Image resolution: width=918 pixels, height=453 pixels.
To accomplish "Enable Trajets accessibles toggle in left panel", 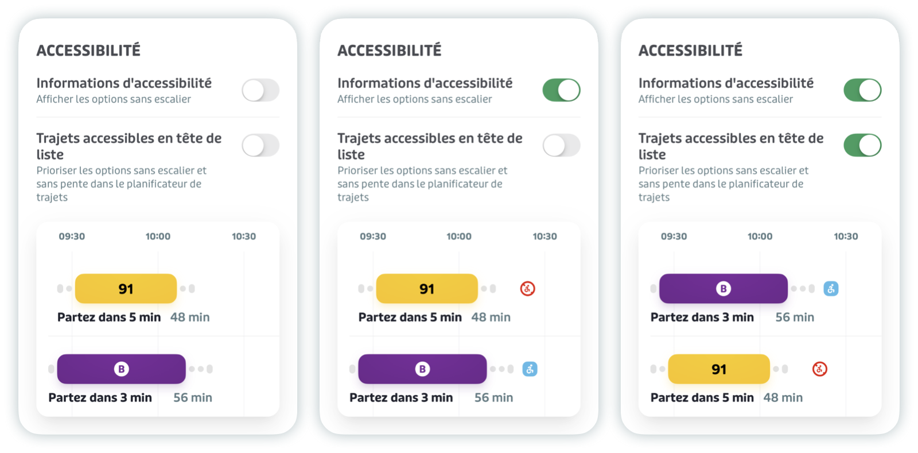I will tap(260, 145).
